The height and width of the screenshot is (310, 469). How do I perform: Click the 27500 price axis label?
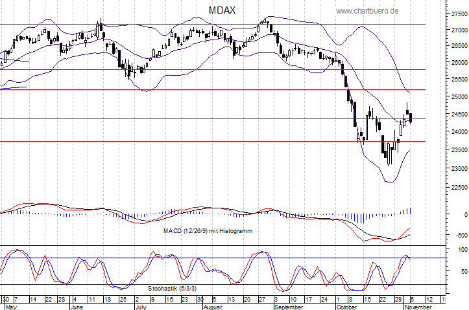pos(458,13)
